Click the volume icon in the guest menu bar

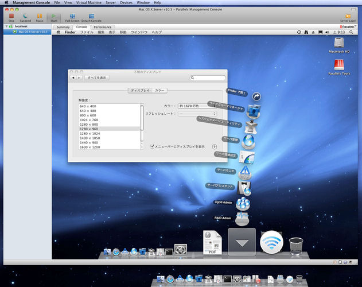point(327,32)
